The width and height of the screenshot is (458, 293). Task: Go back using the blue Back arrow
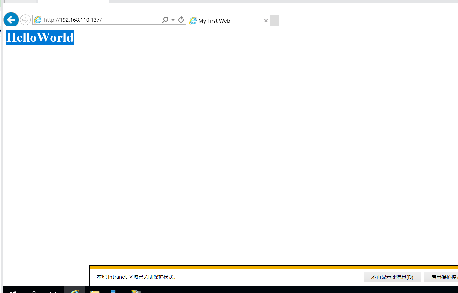click(11, 20)
